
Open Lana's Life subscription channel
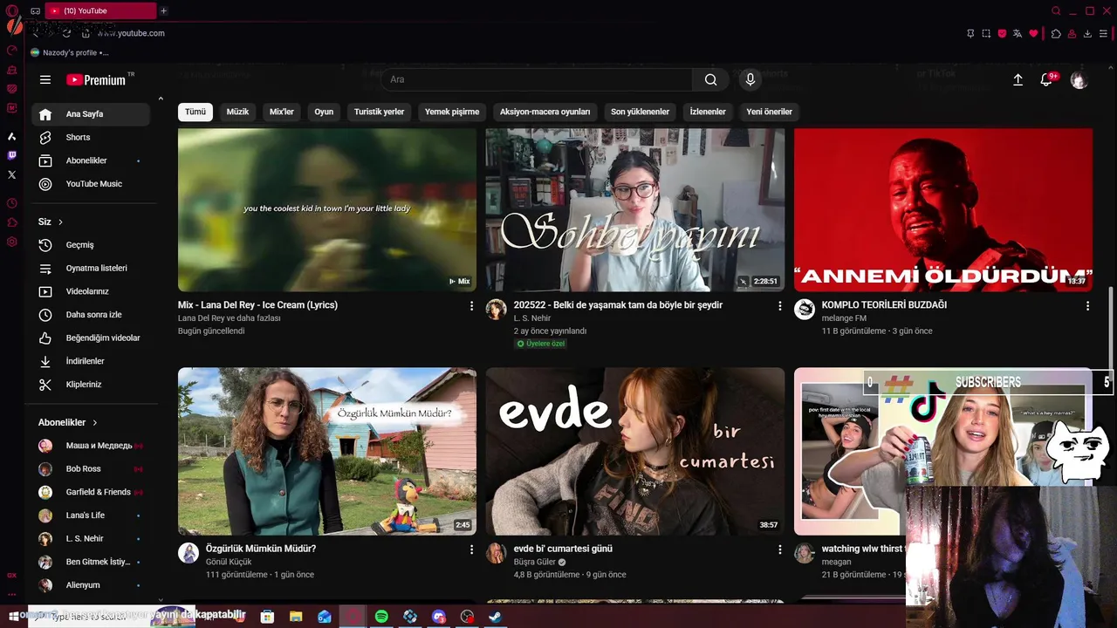point(91,515)
